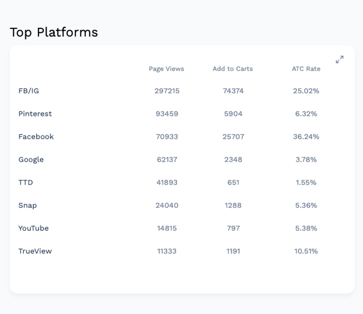The height and width of the screenshot is (314, 363).
Task: Click TrueView page views value 11333
Action: click(x=167, y=251)
